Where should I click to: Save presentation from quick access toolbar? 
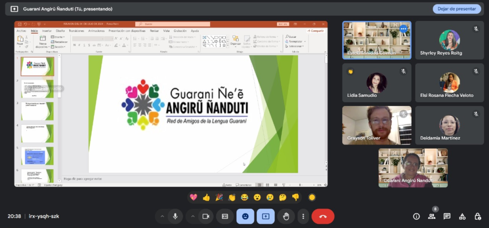20,24
